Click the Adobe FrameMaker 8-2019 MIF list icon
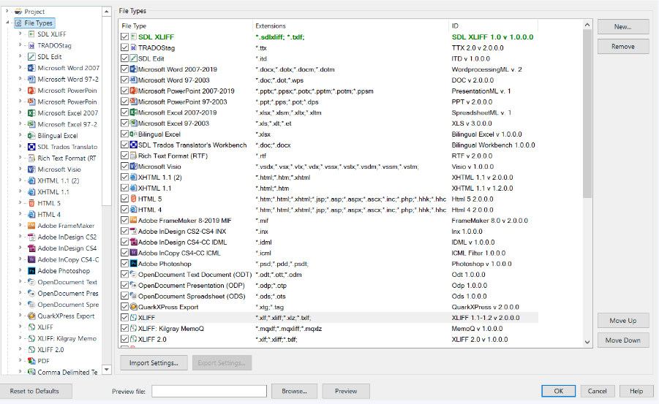The height and width of the screenshot is (404, 659). pyautogui.click(x=134, y=221)
